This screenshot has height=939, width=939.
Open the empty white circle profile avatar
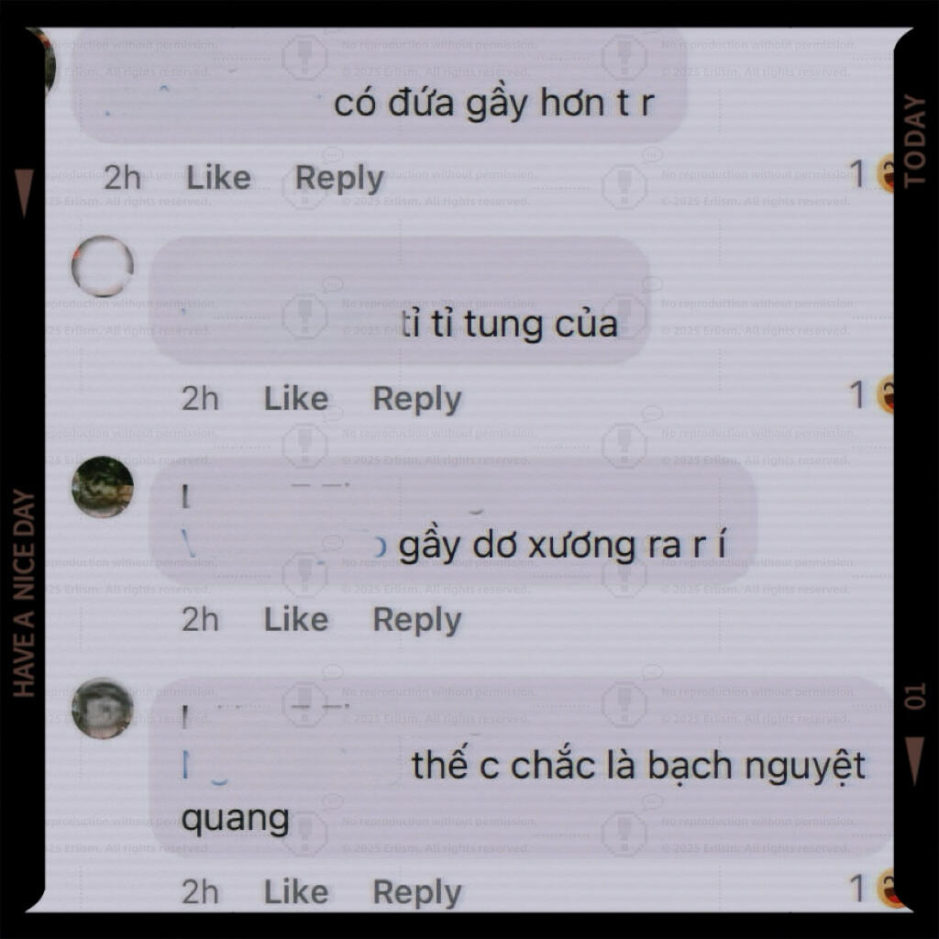click(x=103, y=267)
